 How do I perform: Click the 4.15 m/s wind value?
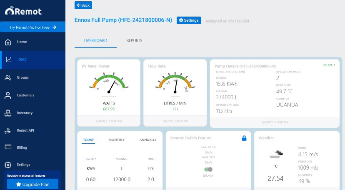(x=308, y=154)
